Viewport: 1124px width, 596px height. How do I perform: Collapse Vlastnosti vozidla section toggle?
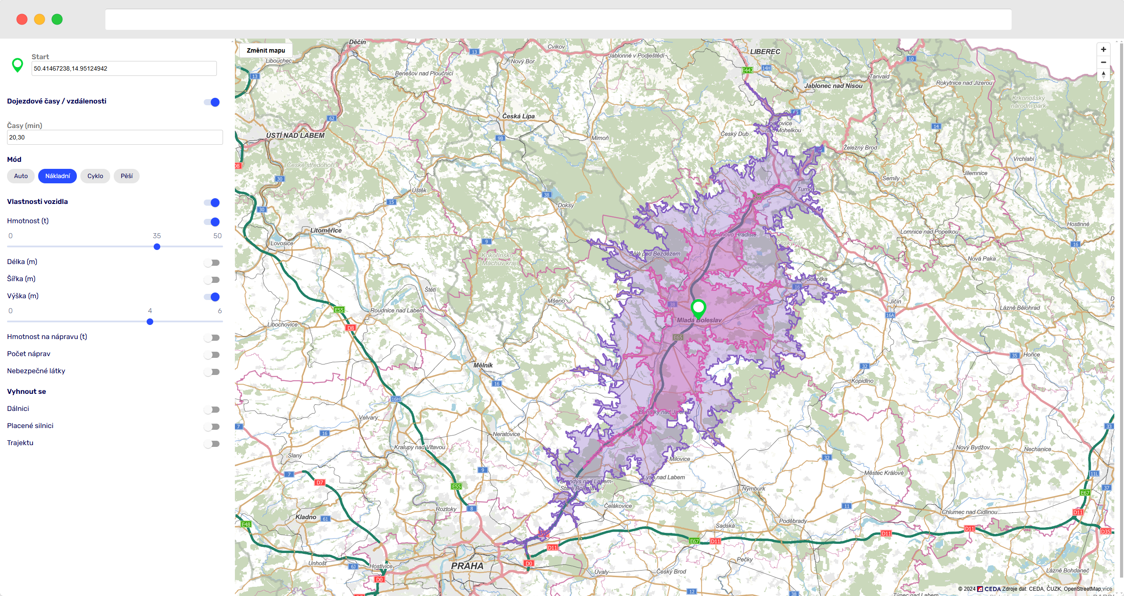coord(212,203)
